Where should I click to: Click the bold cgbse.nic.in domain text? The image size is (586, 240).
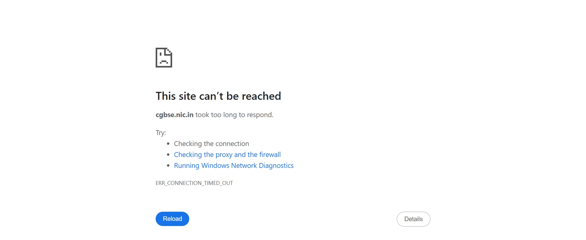tap(175, 115)
